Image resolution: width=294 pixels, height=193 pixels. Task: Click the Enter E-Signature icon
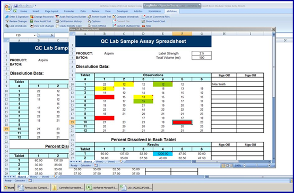[x=7, y=16]
